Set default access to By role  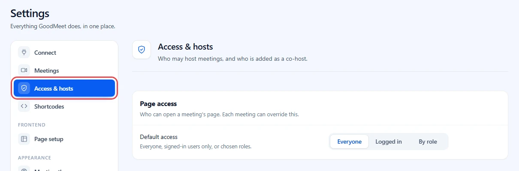coord(428,142)
